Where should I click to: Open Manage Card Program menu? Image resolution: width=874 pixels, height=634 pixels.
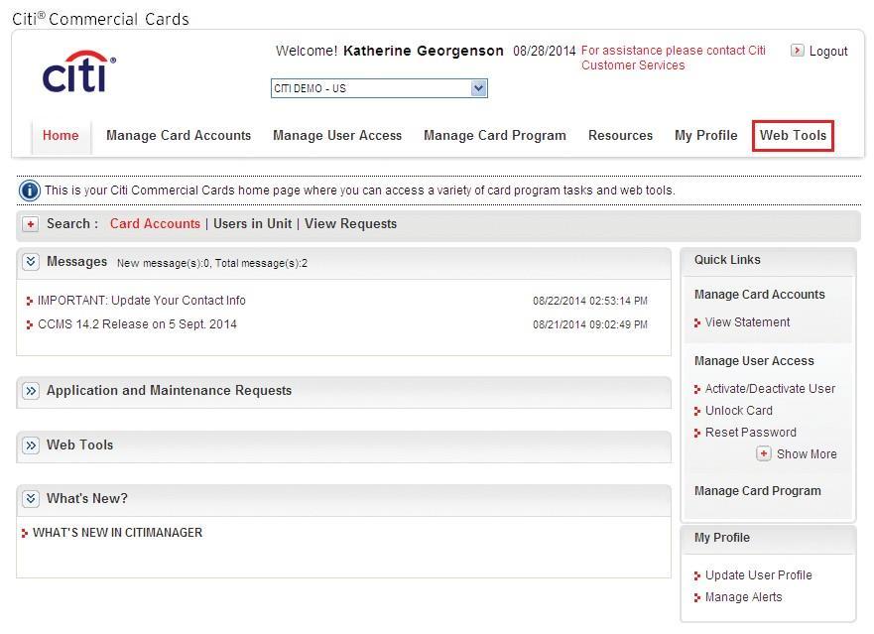point(495,136)
